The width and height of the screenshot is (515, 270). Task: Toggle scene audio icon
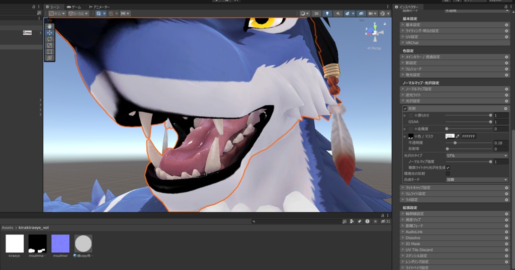(337, 14)
